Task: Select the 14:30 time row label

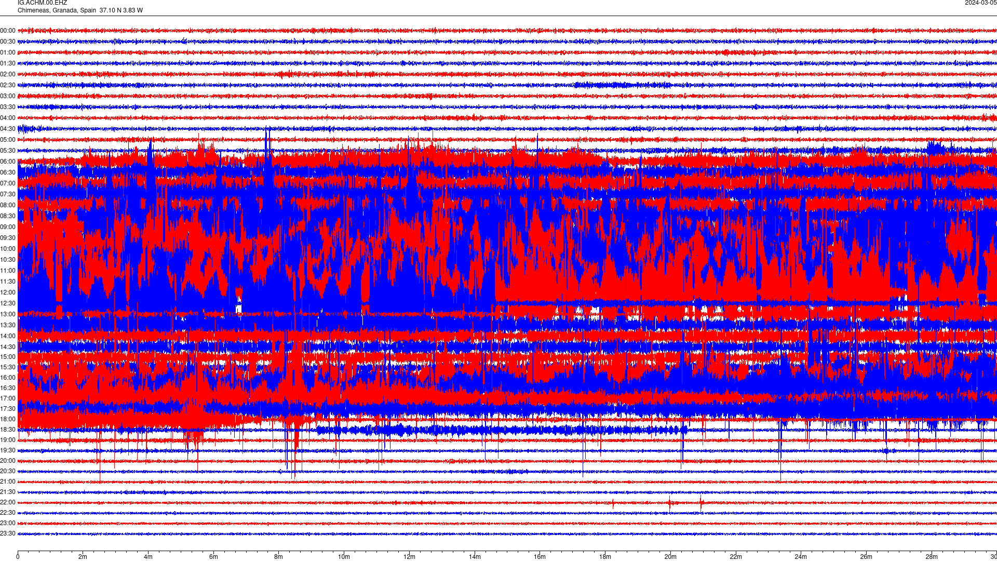Action: (x=8, y=347)
